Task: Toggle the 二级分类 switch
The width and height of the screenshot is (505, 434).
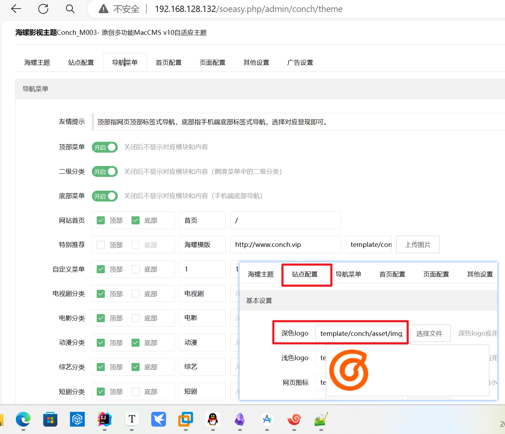Action: coord(105,172)
